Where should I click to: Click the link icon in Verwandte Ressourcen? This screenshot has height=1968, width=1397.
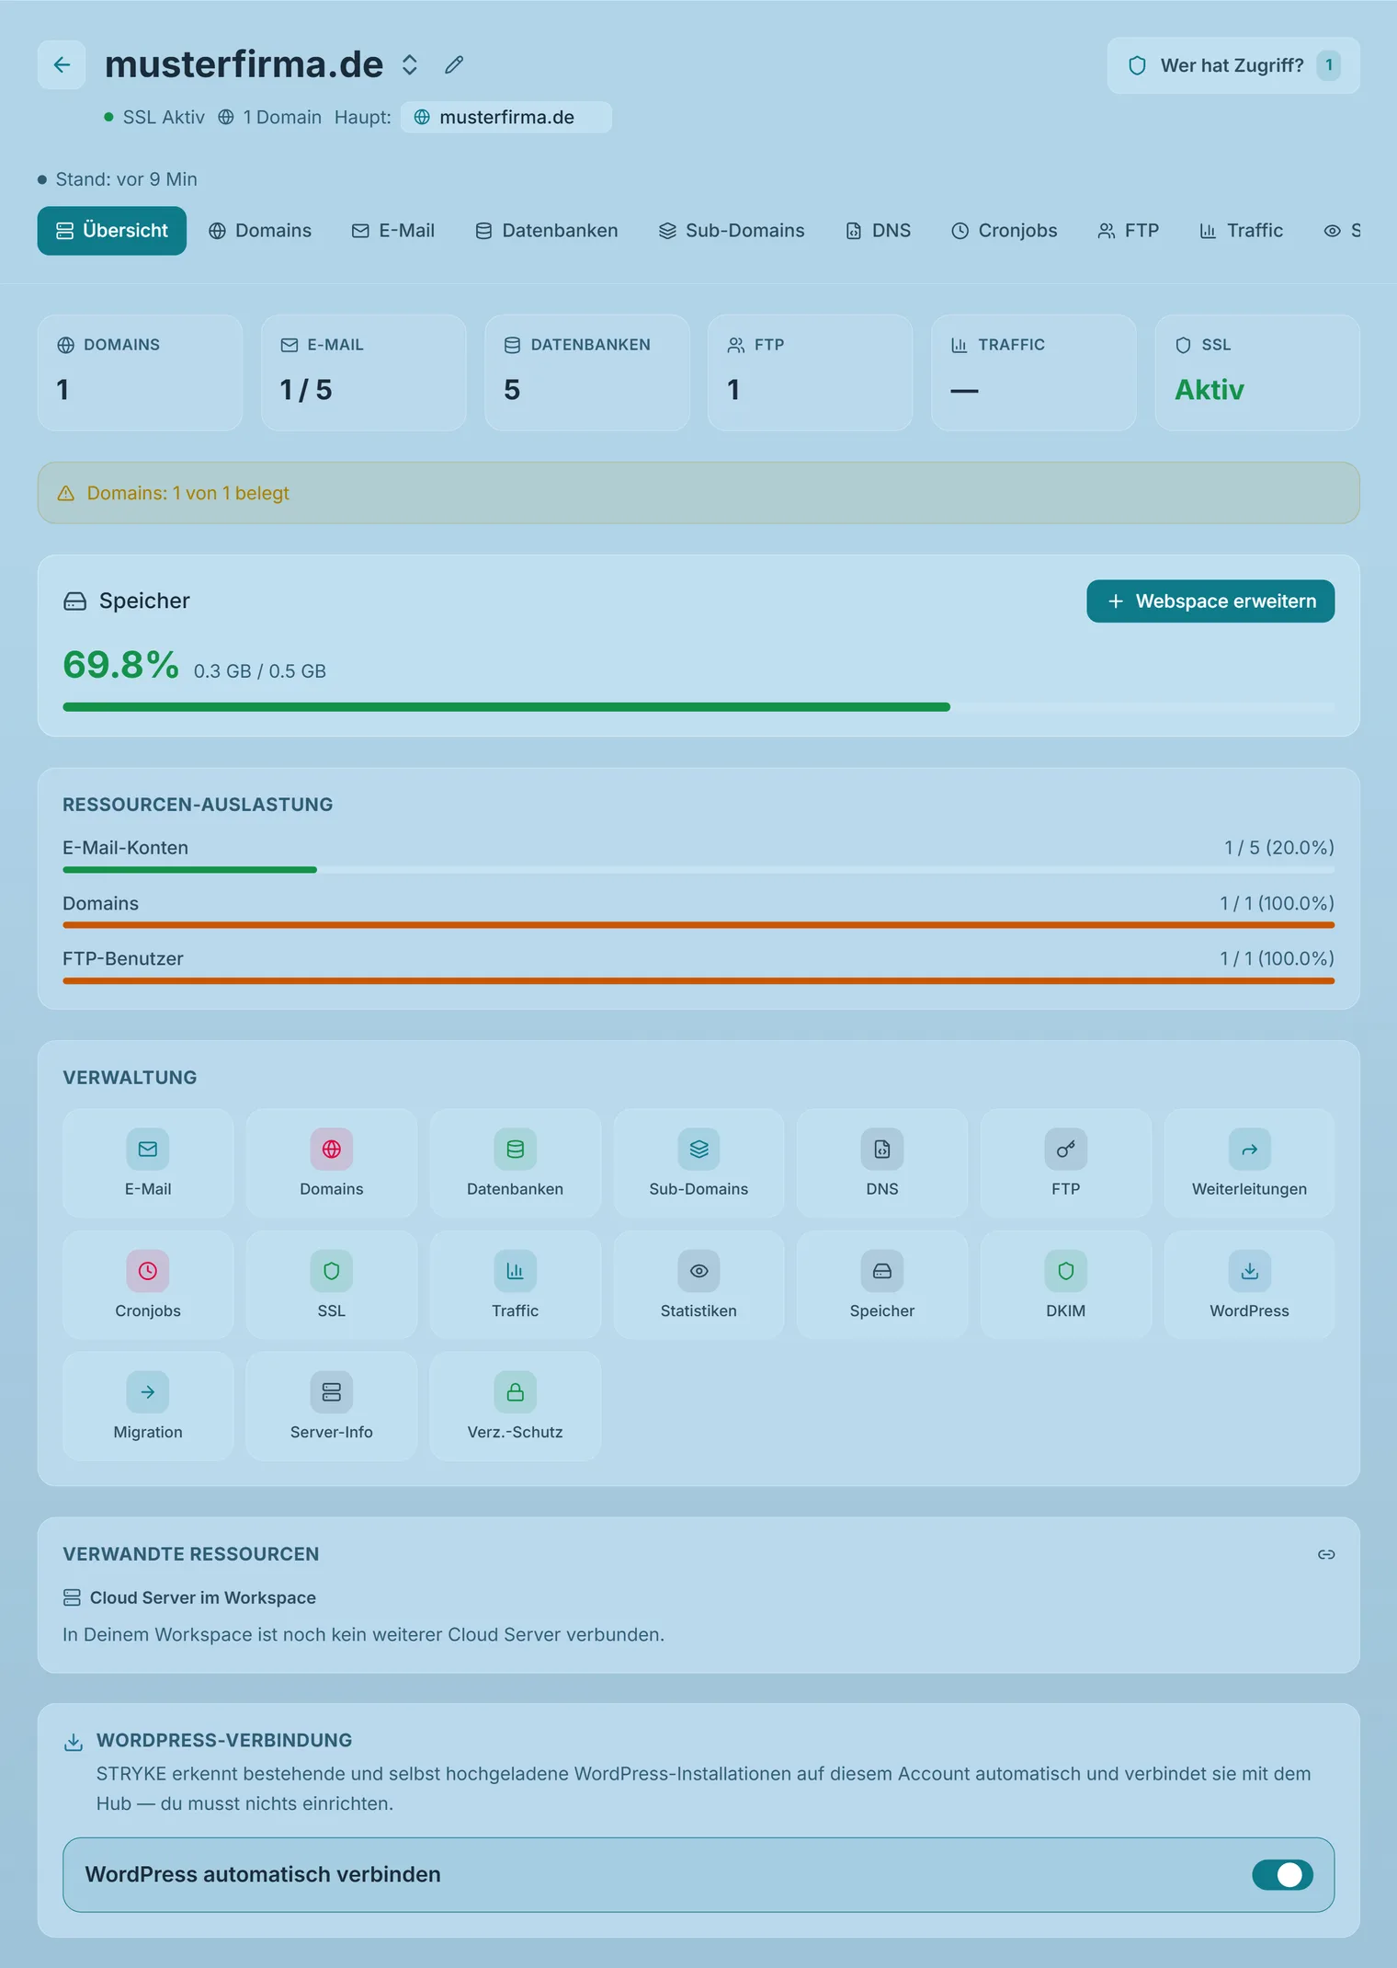tap(1326, 1554)
